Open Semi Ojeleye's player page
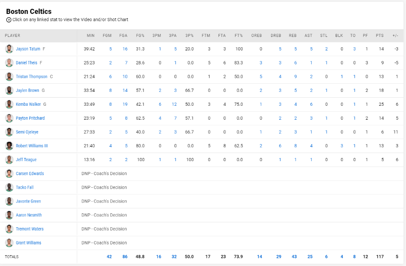The height and width of the screenshot is (266, 406). [27, 132]
